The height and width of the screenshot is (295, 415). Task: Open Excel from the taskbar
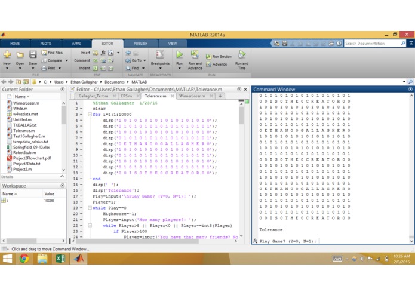coord(60,259)
